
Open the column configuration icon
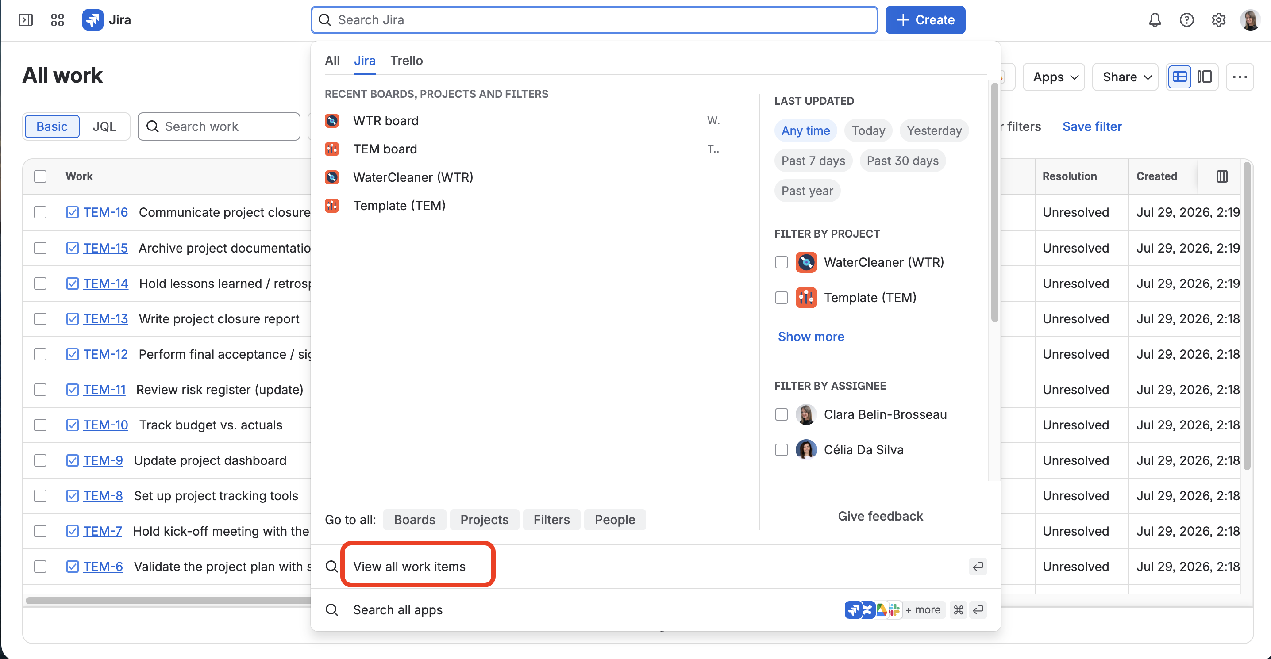click(x=1222, y=176)
